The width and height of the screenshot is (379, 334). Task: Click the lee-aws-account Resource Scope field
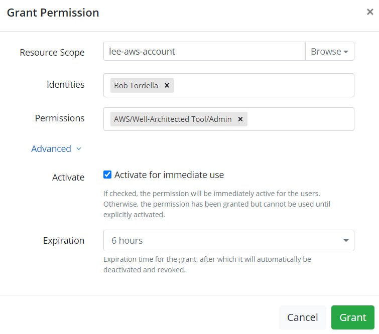pyautogui.click(x=204, y=51)
